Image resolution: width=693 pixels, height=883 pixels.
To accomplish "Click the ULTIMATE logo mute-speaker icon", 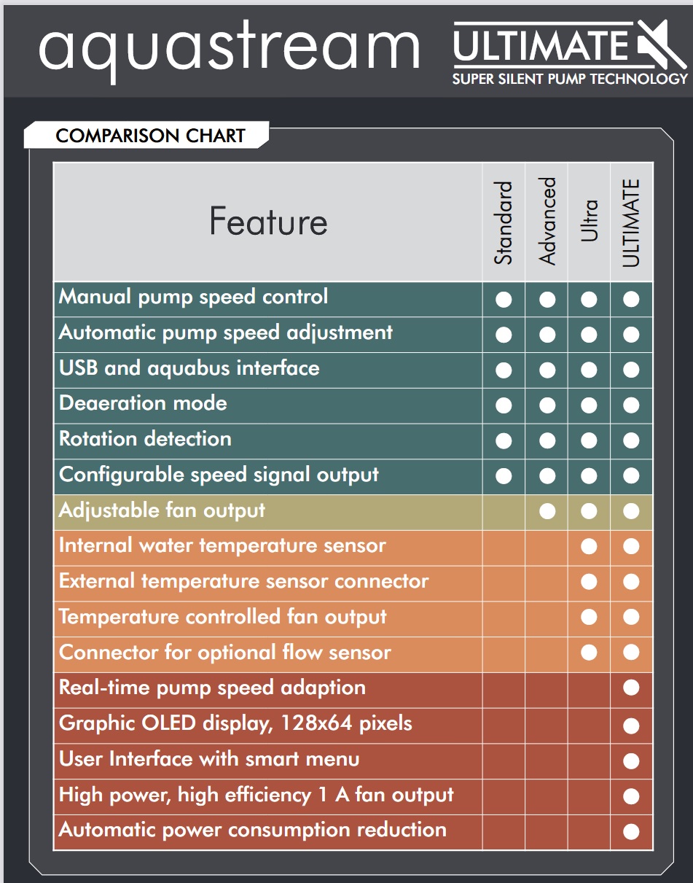I will click(x=661, y=42).
